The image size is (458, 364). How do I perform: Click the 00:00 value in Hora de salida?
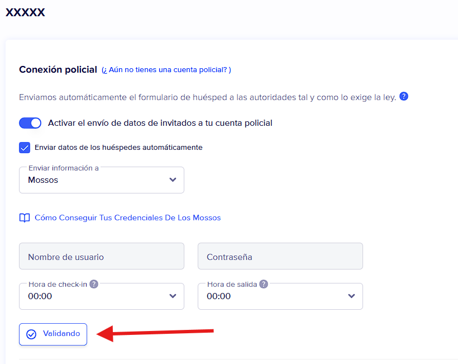coord(219,296)
